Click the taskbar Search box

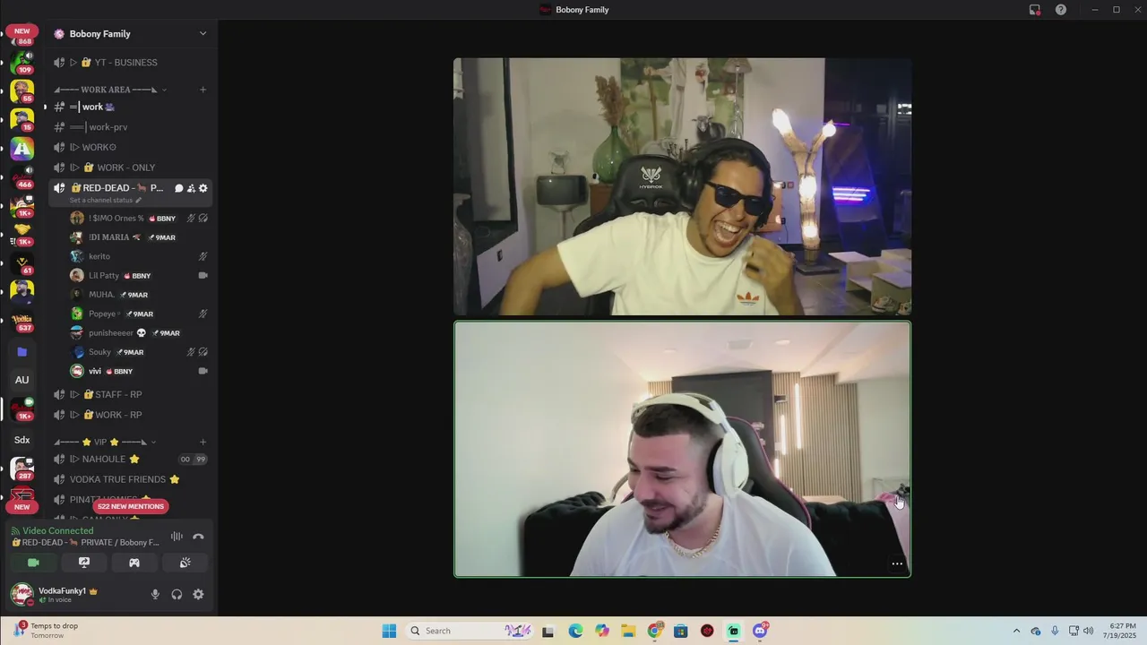(470, 631)
